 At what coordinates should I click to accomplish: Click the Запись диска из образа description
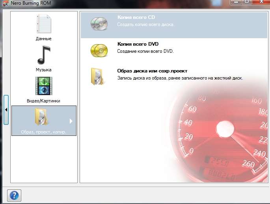[x=180, y=78]
